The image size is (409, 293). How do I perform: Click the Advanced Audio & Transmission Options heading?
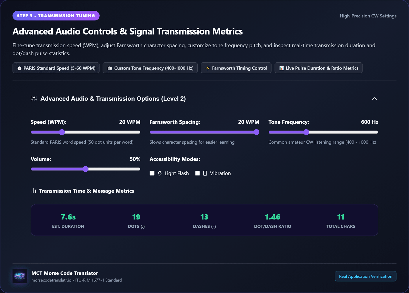113,99
